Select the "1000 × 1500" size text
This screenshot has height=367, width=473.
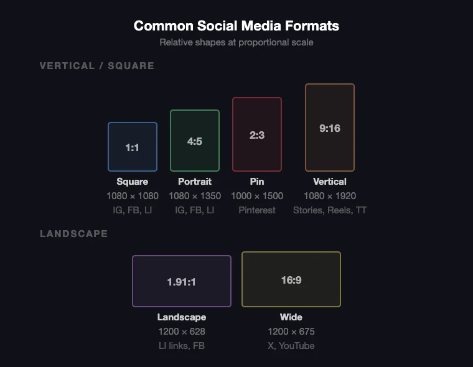(x=257, y=196)
